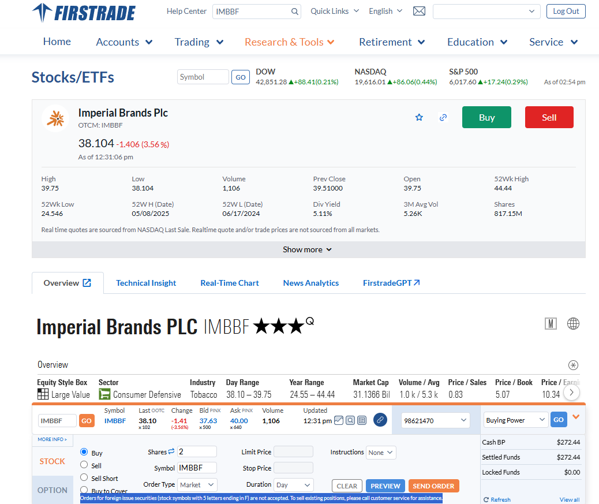599x504 pixels.
Task: Click the Refresh link
Action: pos(497,499)
